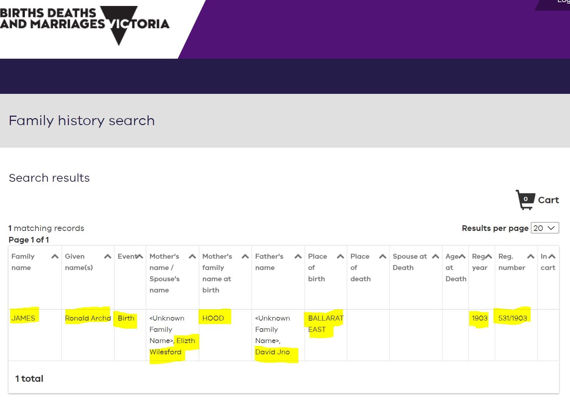Screen dimensions: 570x400
Task: Click the Cart label text
Action: pos(548,200)
